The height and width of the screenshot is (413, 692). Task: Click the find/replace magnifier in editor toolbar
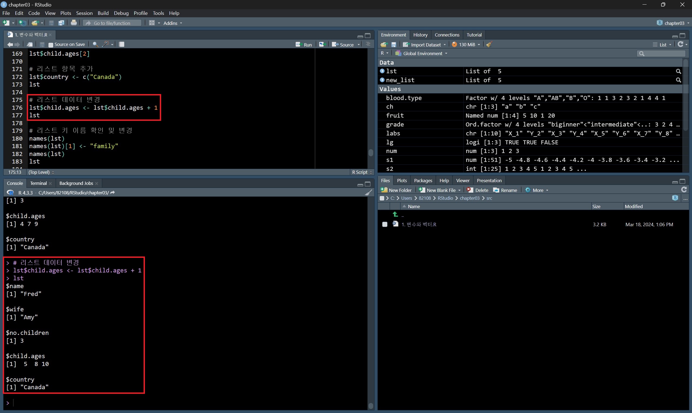pyautogui.click(x=95, y=44)
